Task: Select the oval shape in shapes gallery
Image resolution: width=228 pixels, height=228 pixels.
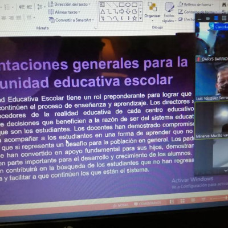Action: click(128, 5)
